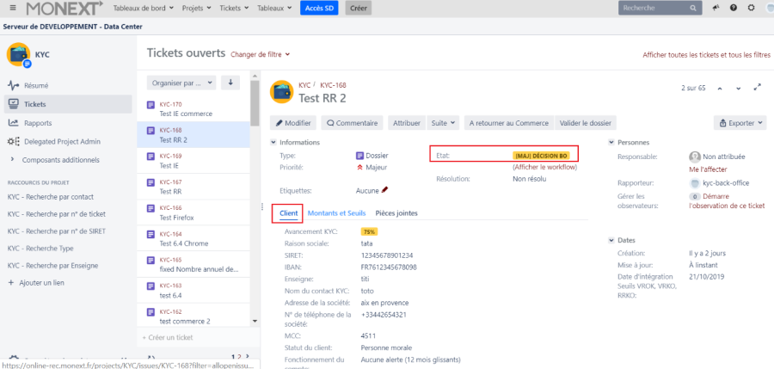Click the feedback megaphone icon in header
This screenshot has width=774, height=369.
(x=715, y=8)
